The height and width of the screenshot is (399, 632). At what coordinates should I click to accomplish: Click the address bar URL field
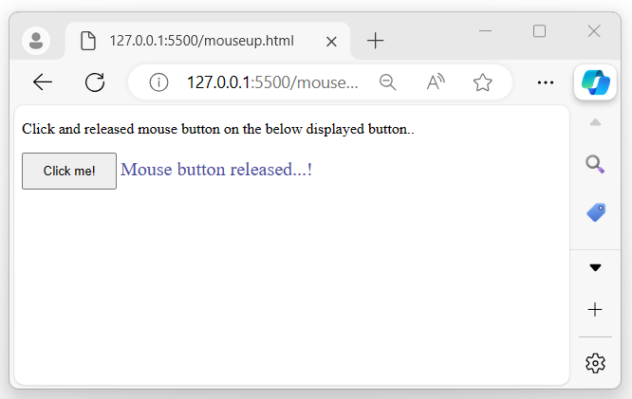pyautogui.click(x=272, y=82)
